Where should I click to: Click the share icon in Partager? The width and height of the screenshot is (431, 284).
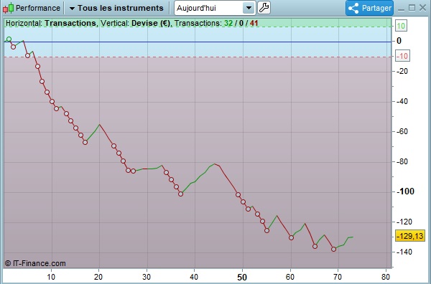click(x=353, y=8)
